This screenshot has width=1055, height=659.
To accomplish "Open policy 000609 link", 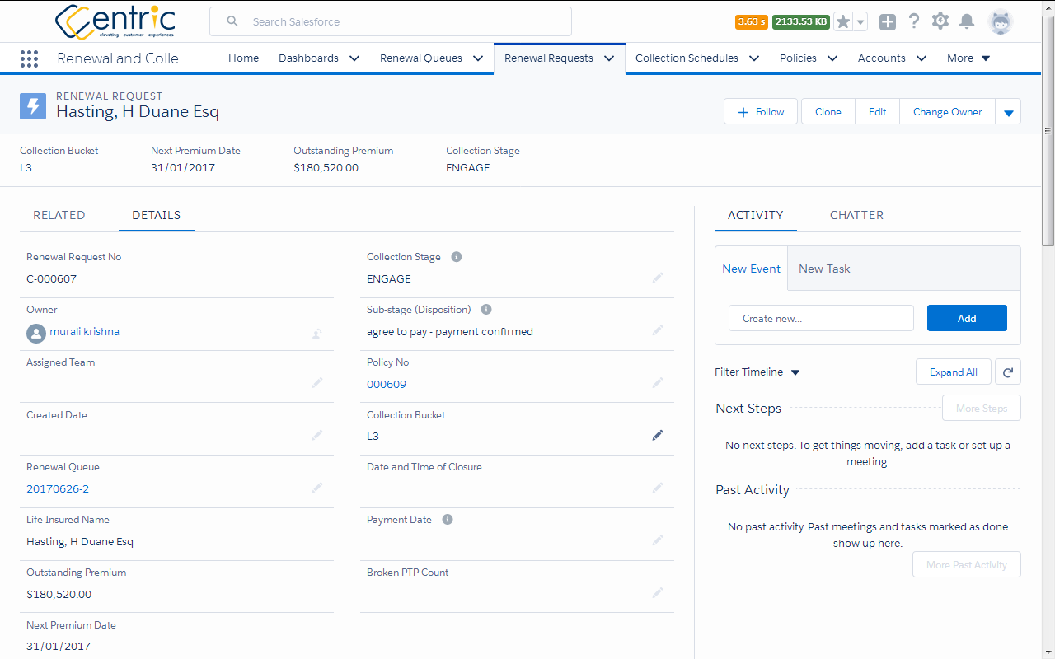I will [387, 384].
